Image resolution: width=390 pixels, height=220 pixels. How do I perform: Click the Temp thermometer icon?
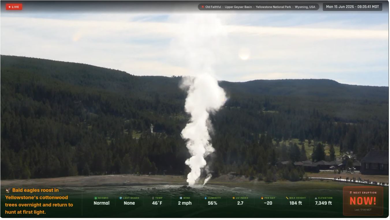click(x=153, y=198)
